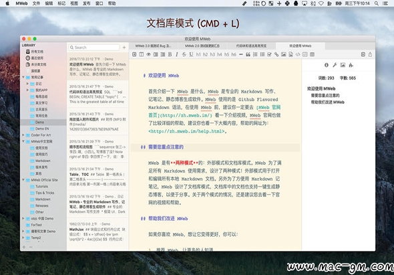Toggle bold formatting in the editor toolbar
The image size is (394, 275).
click(x=170, y=54)
